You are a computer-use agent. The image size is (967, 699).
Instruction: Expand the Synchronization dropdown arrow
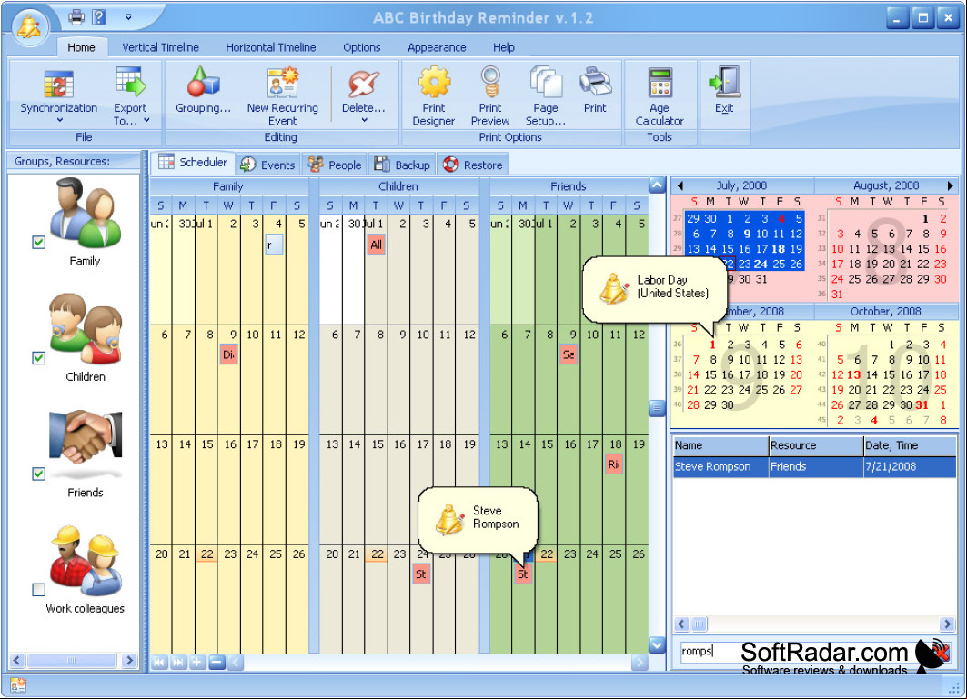[x=59, y=120]
